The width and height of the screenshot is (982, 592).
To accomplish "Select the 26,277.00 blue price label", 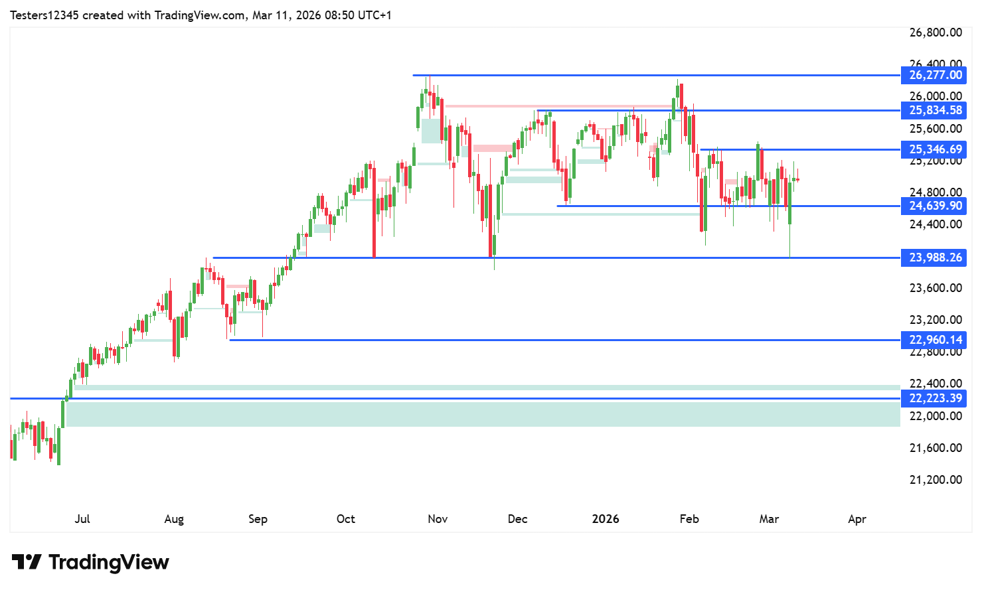I will pyautogui.click(x=934, y=75).
